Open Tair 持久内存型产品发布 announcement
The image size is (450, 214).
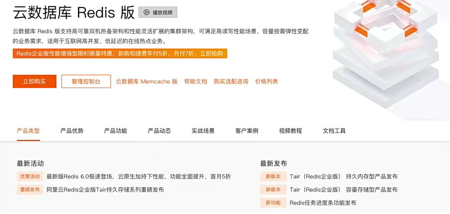click(344, 177)
